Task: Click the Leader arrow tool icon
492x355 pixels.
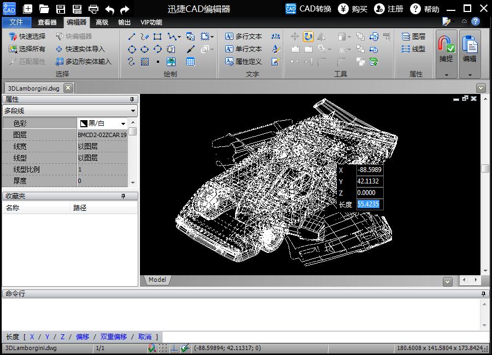Action: (x=190, y=49)
